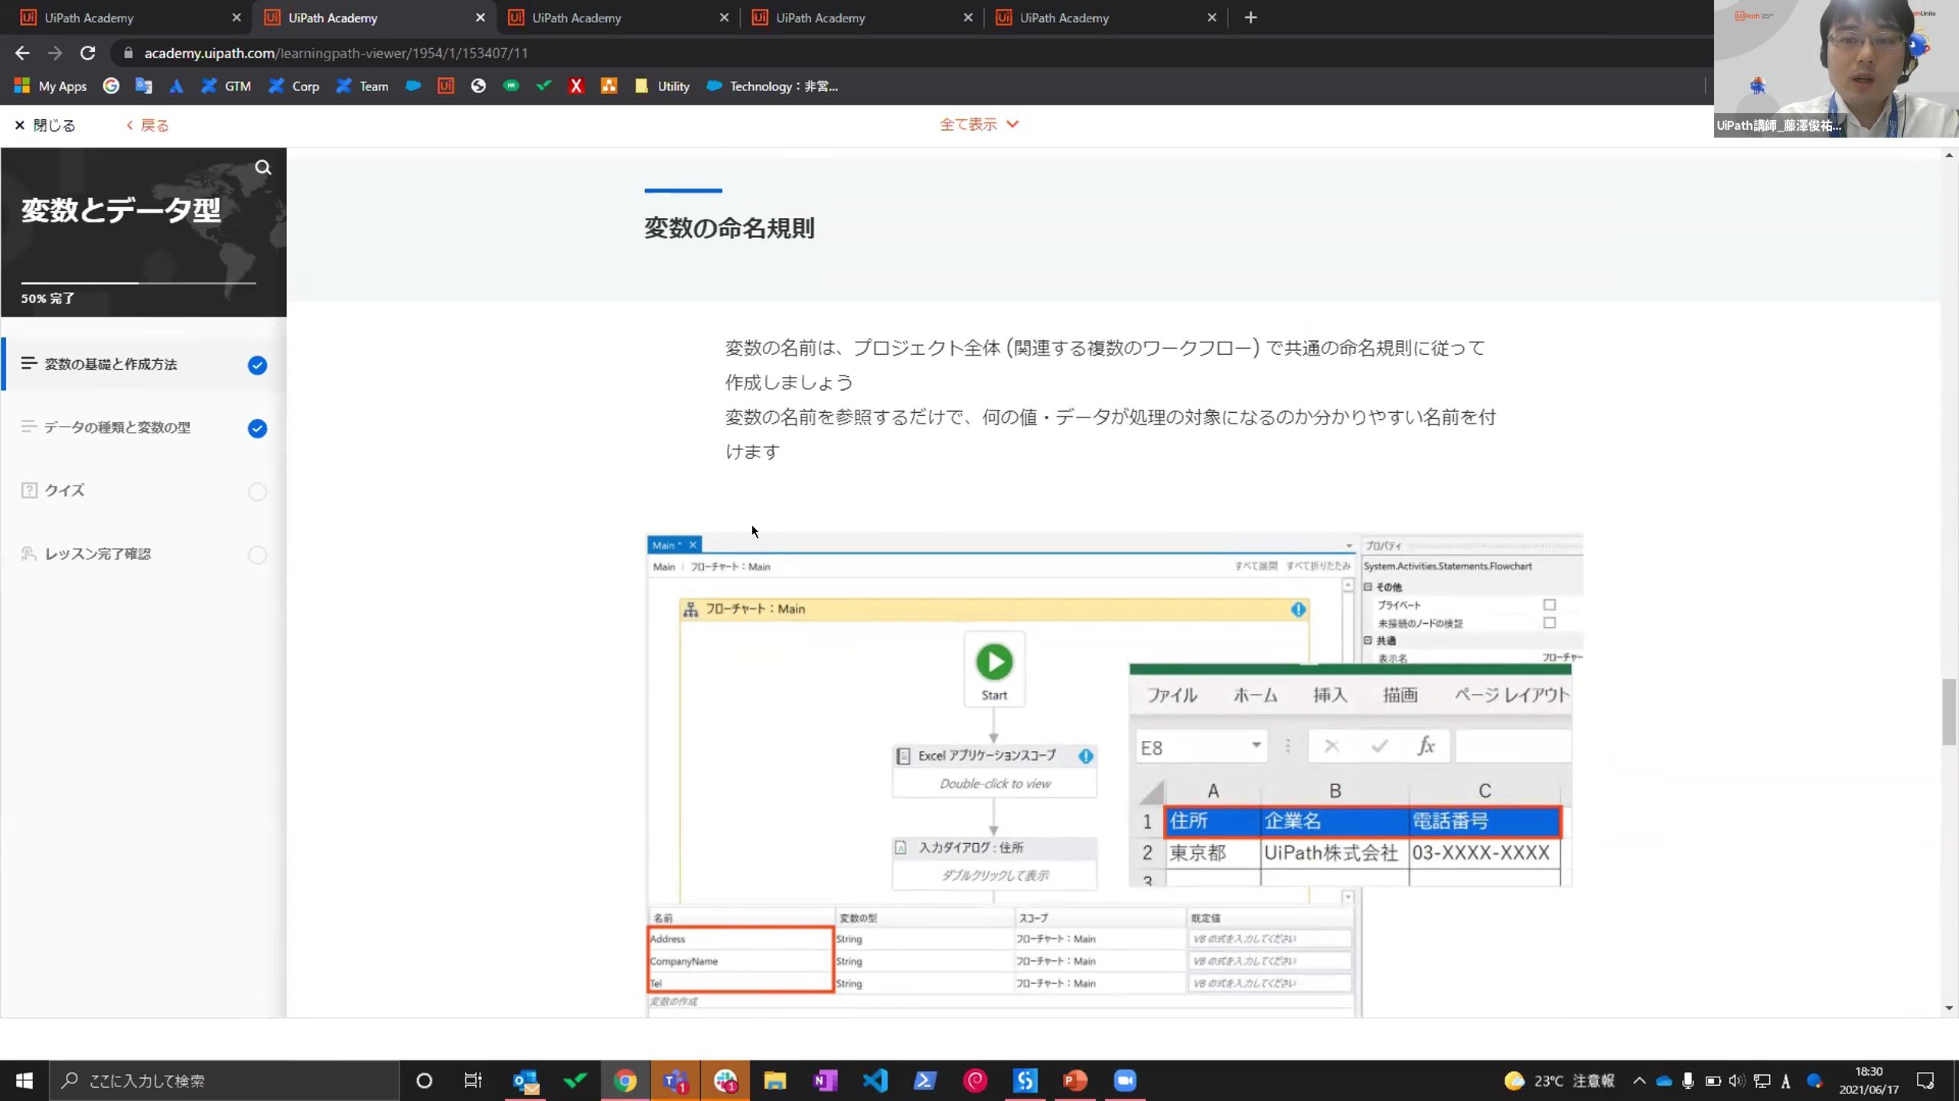Viewport: 1959px width, 1101px height.
Task: Open PowerPoint from the taskbar
Action: coord(1075,1080)
